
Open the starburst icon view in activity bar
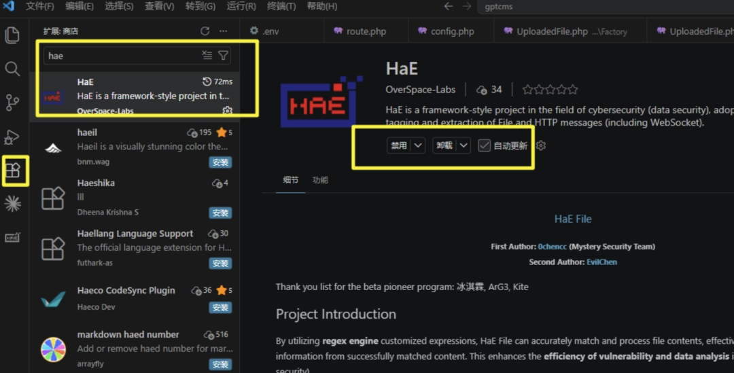pos(13,204)
